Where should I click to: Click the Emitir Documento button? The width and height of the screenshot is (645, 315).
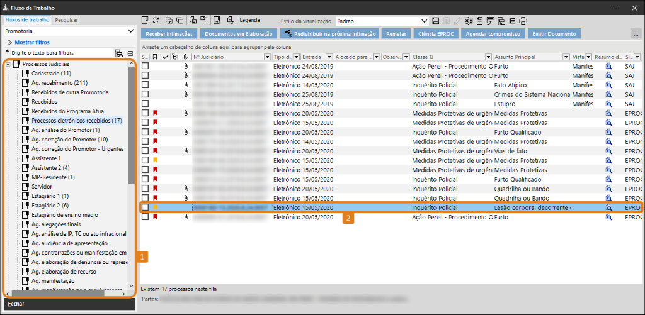(x=554, y=33)
